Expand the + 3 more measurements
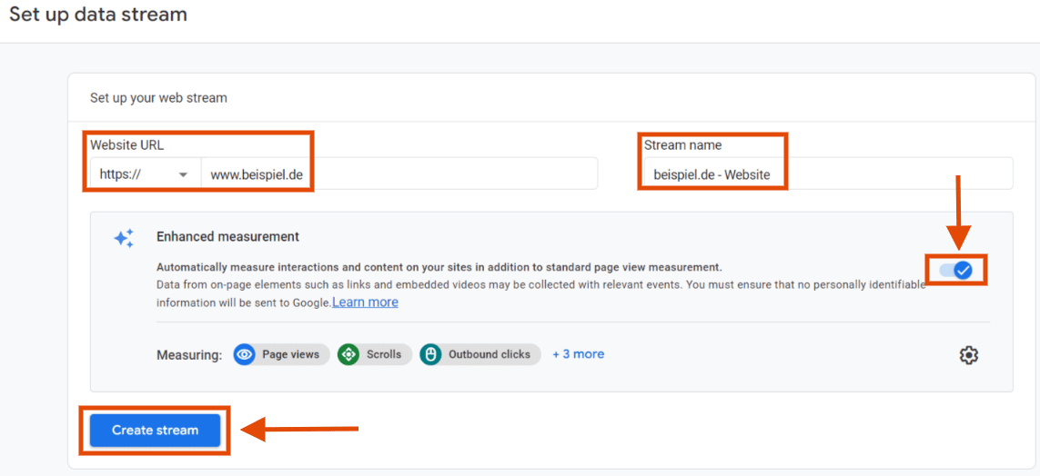The image size is (1040, 476). pos(579,354)
